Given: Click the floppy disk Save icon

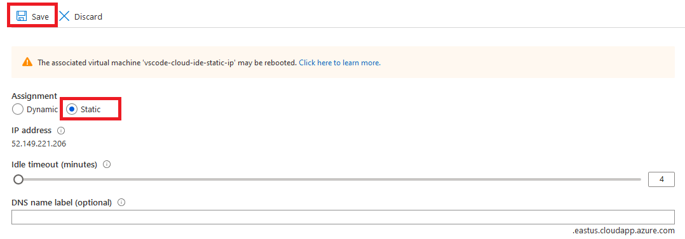Looking at the screenshot, I should [22, 16].
